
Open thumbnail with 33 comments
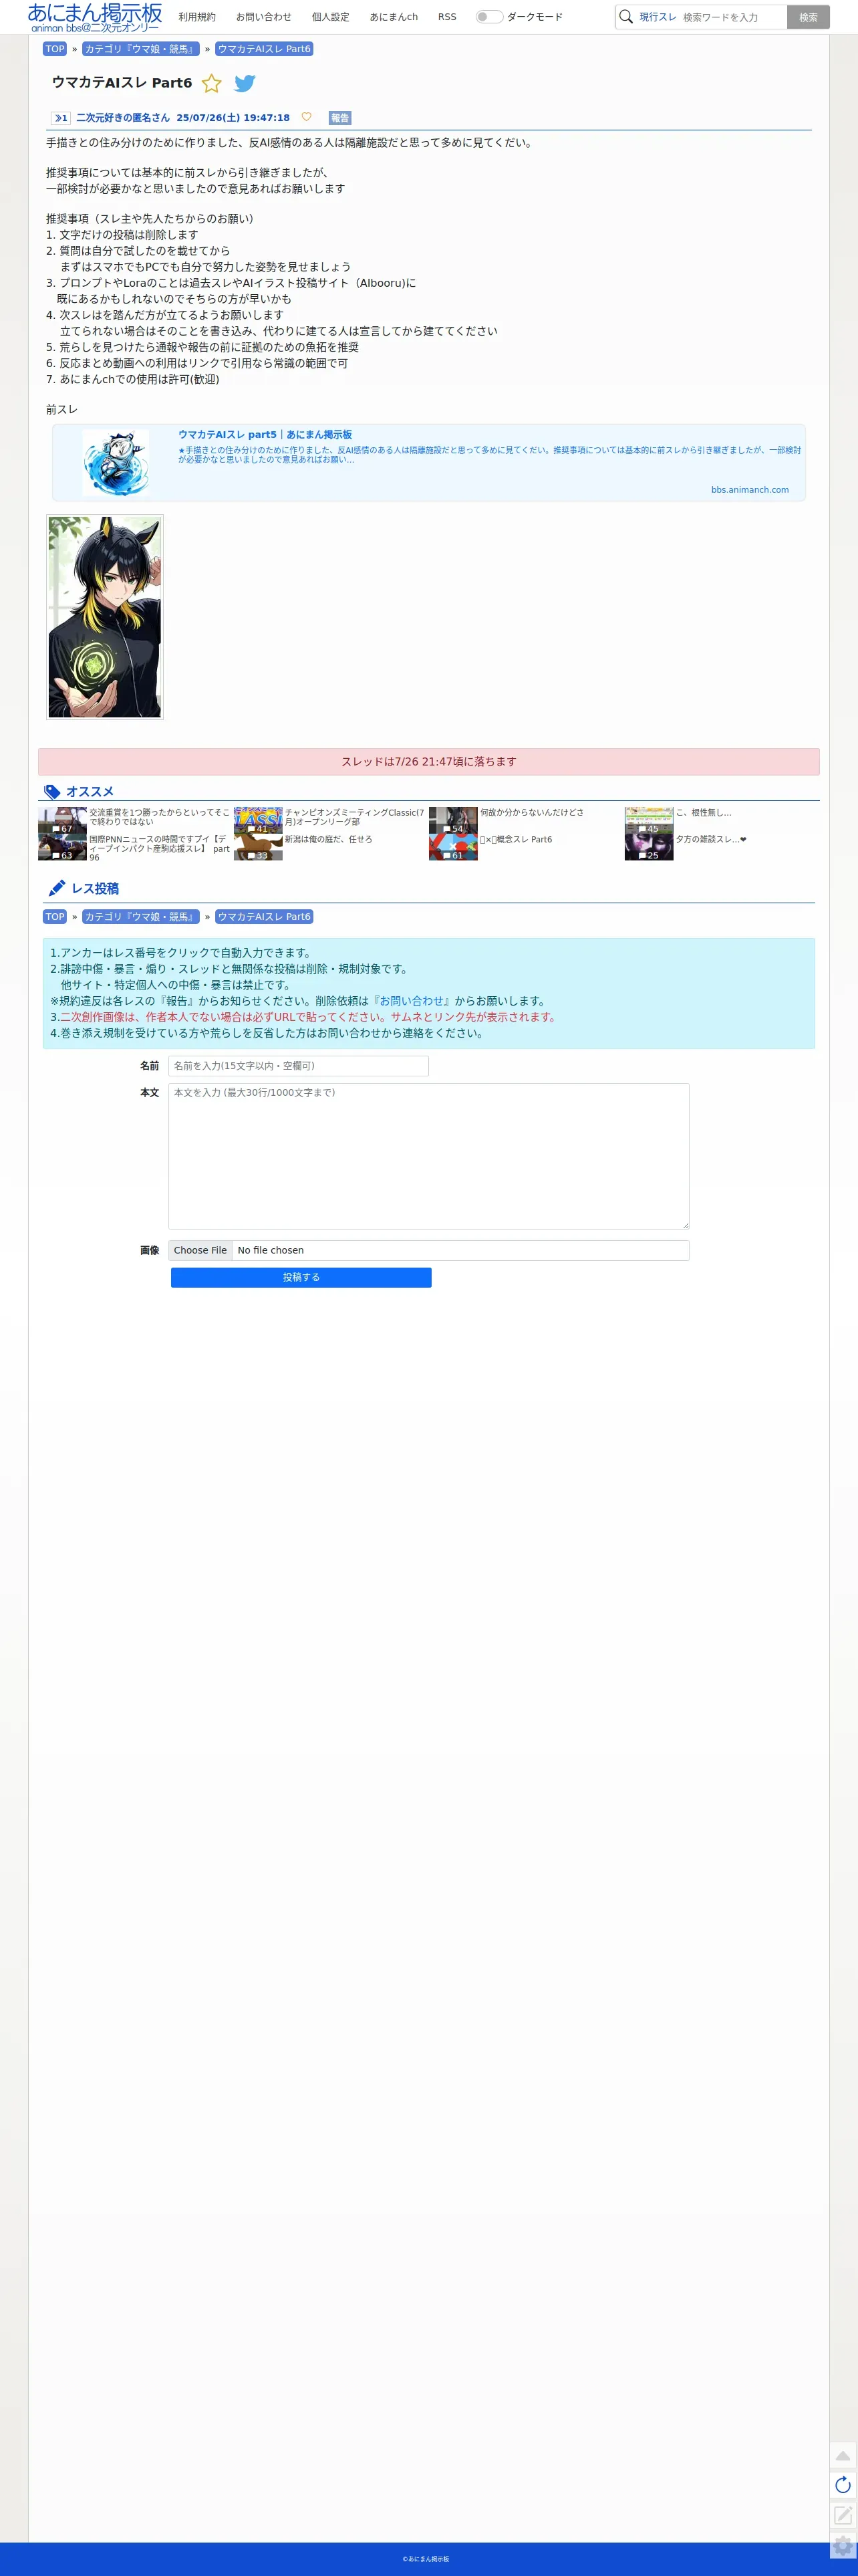coord(258,848)
